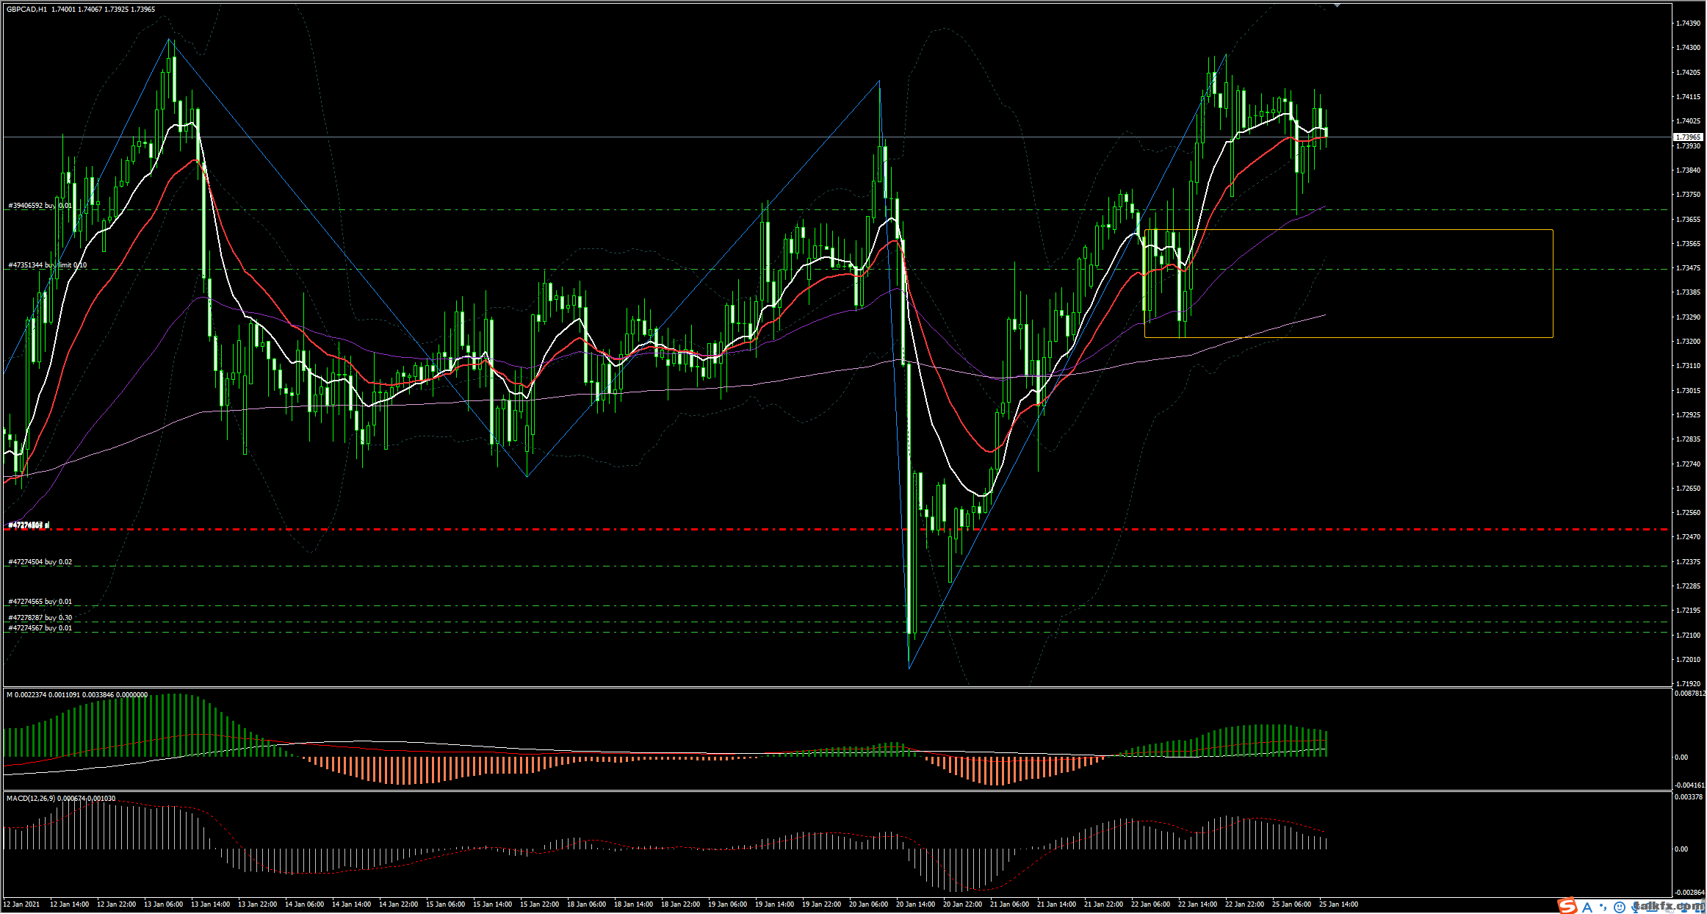Click MACD scale value 0.003378

1689,796
